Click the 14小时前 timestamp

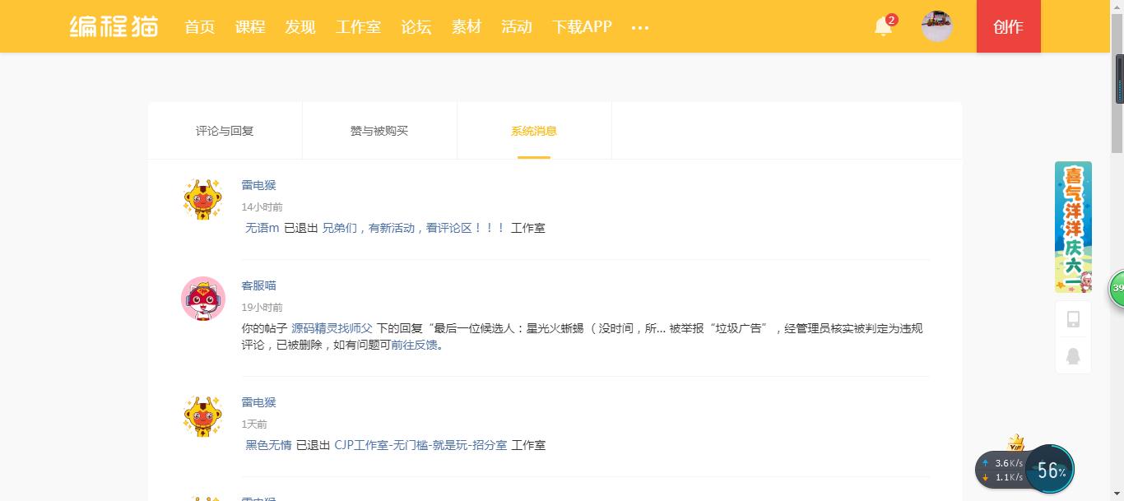[262, 207]
